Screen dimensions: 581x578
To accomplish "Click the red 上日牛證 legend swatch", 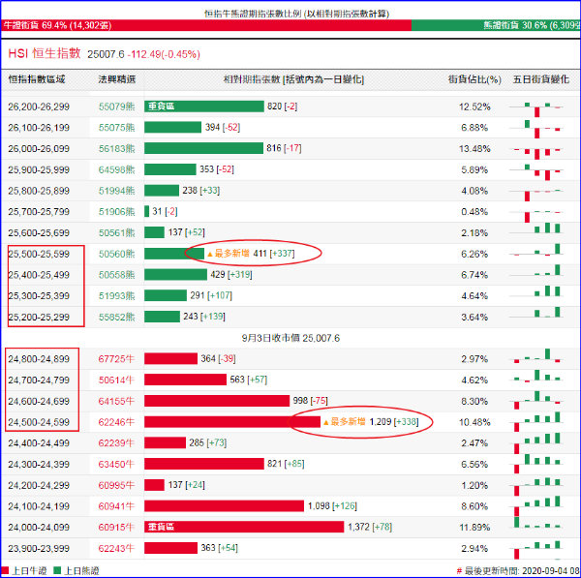I will (5, 570).
